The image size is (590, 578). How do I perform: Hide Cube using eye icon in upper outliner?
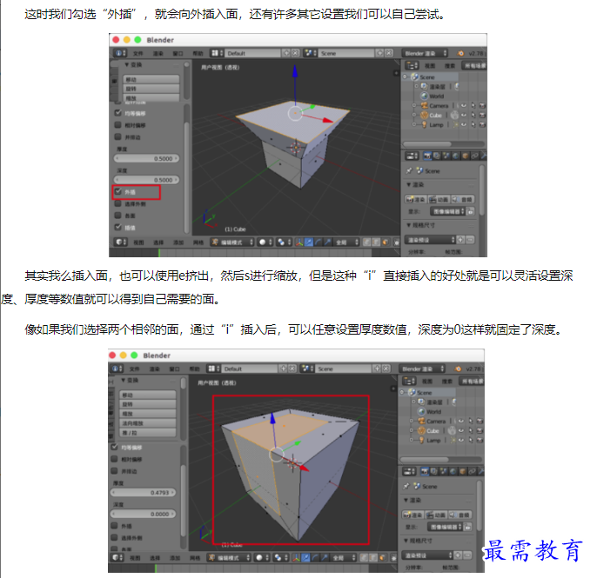(x=464, y=115)
